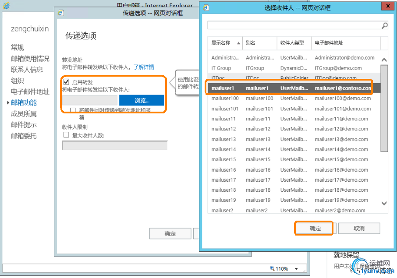Select the mailuser14 row

294,149
